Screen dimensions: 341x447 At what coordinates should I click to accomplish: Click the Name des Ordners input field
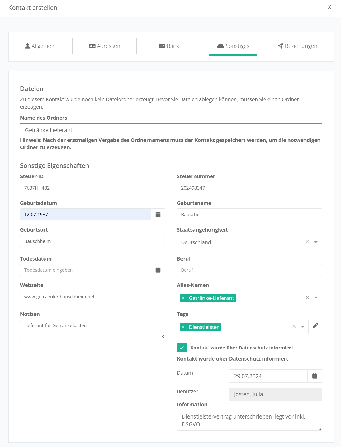click(171, 130)
